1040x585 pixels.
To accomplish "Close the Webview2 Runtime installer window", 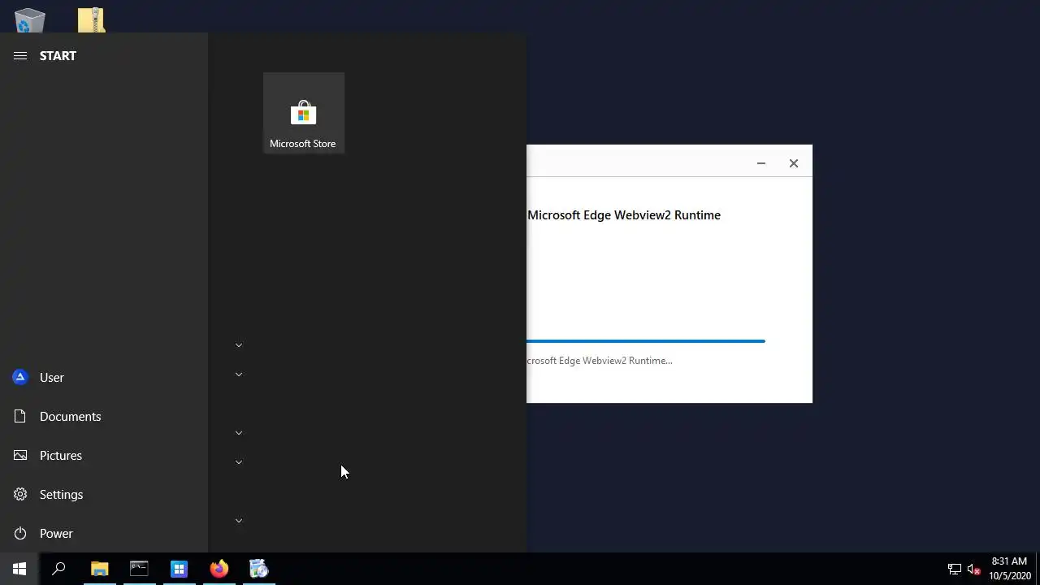I will pyautogui.click(x=794, y=163).
